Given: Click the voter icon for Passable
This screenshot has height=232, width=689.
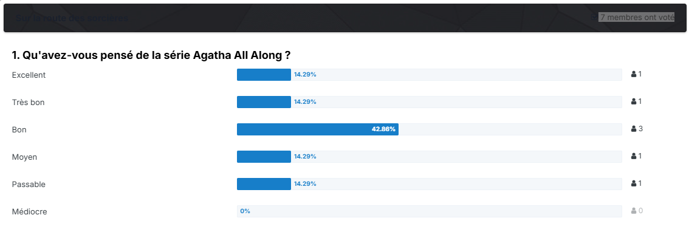Looking at the screenshot, I should click(634, 183).
